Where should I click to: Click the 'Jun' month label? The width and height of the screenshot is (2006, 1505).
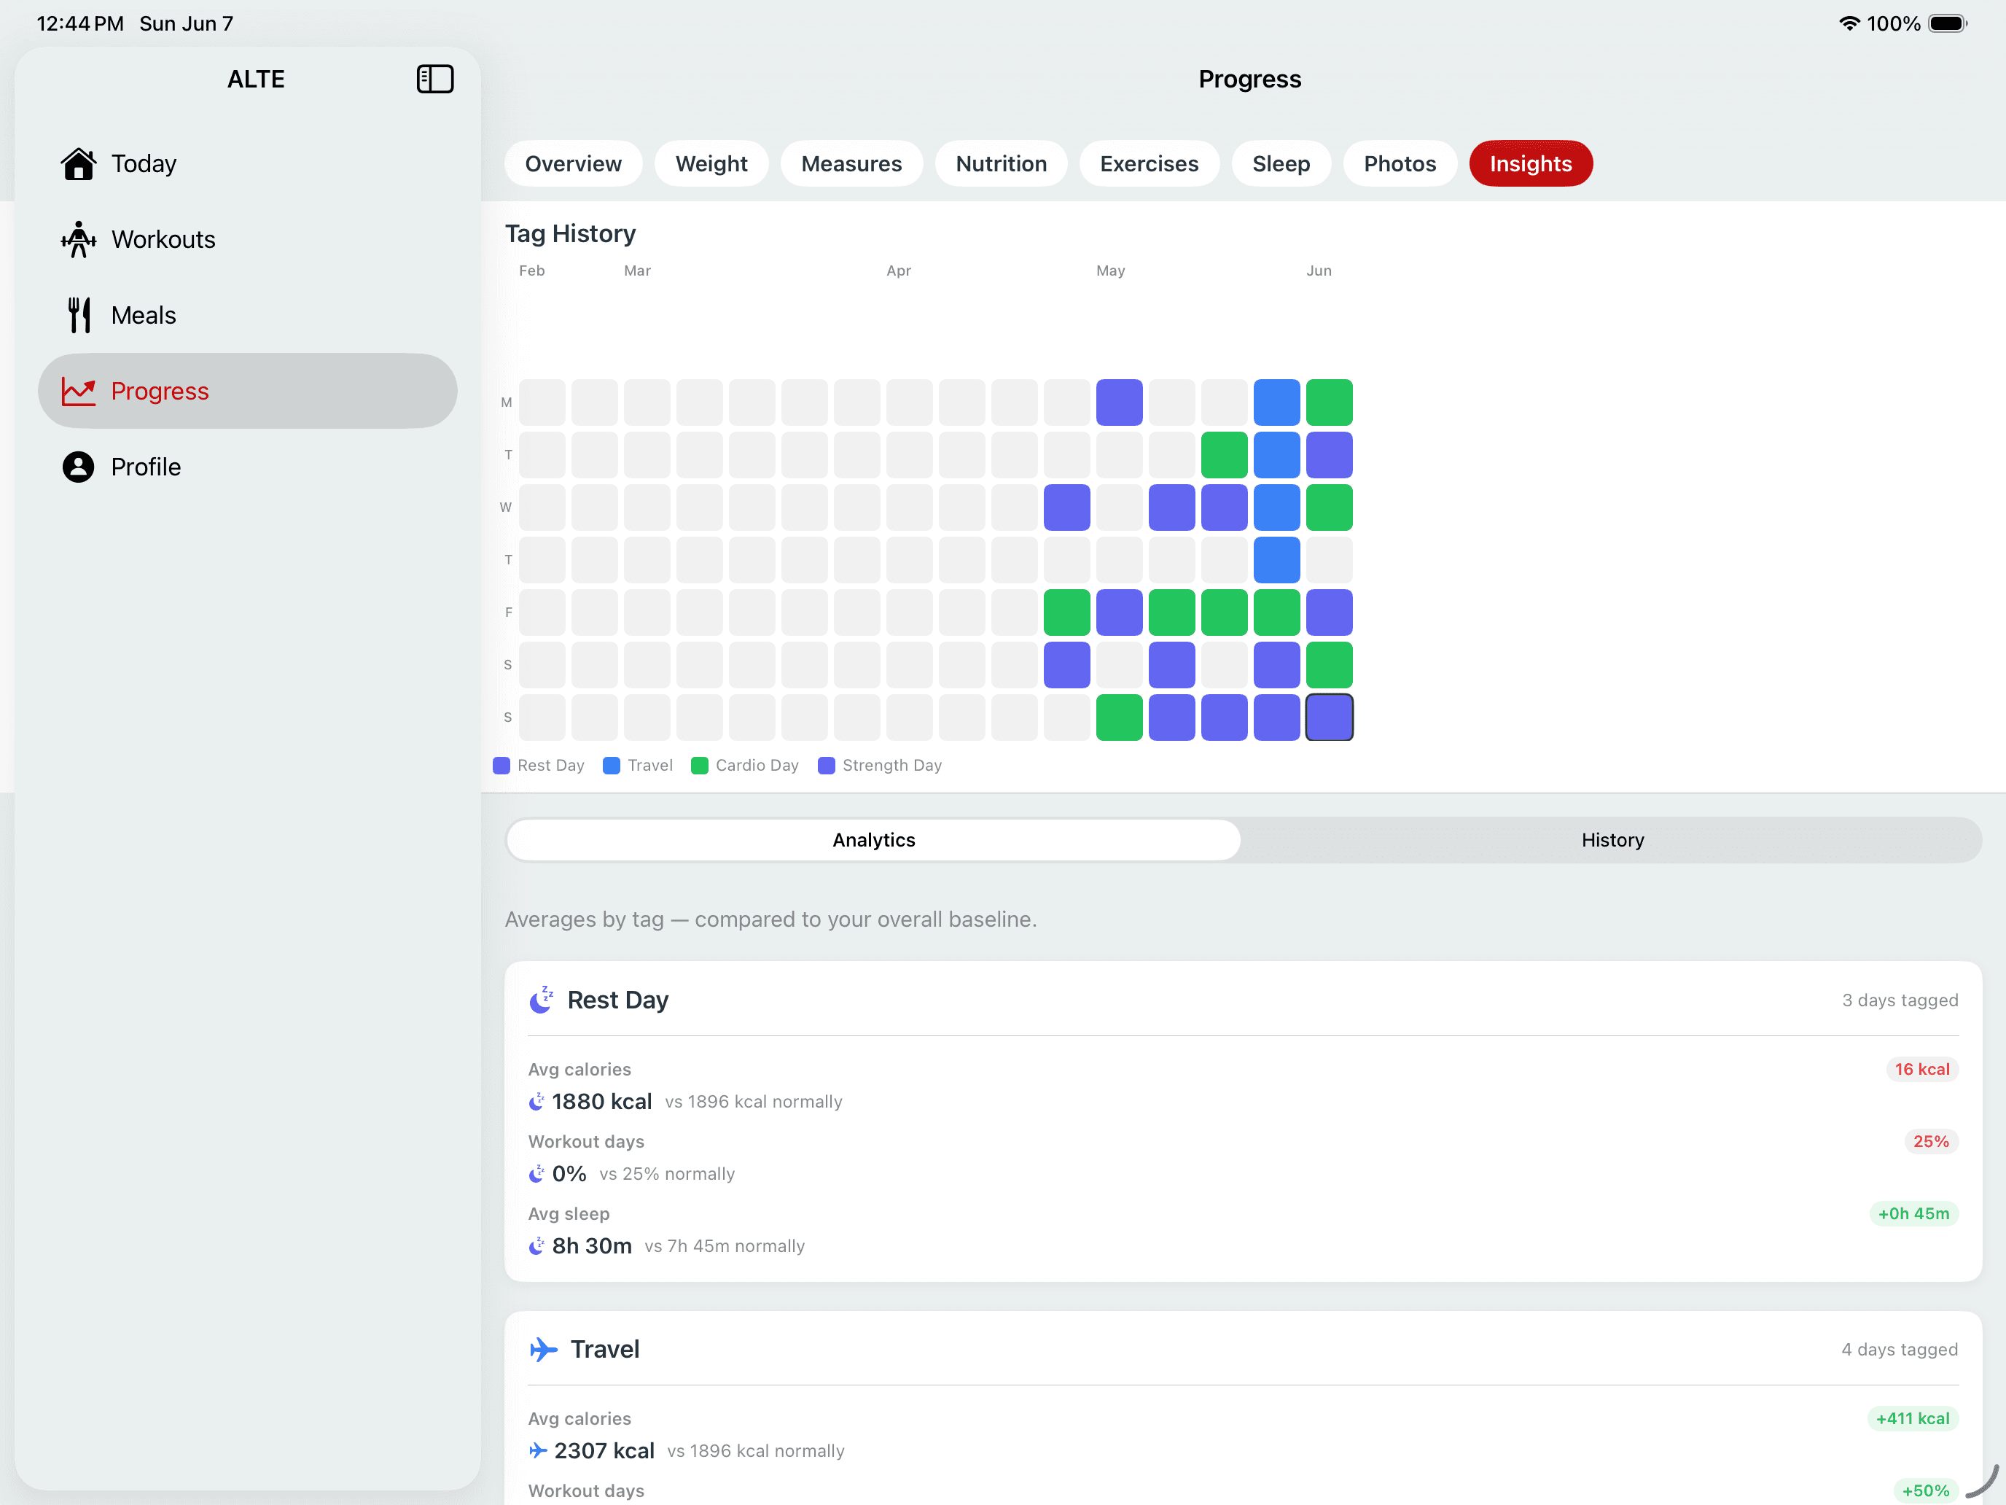point(1319,271)
